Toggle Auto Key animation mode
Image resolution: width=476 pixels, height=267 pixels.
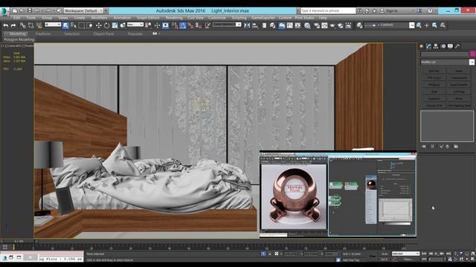coord(385,254)
